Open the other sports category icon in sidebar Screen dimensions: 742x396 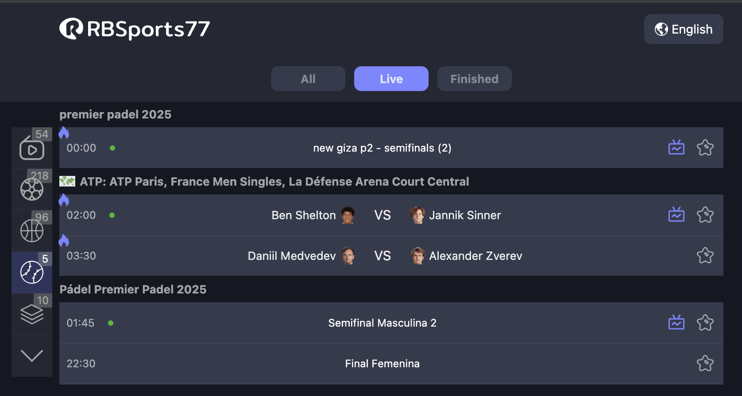click(31, 314)
